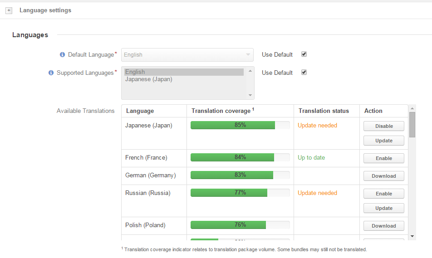Click the Default Language info icon
This screenshot has height=258, width=432.
[63, 54]
